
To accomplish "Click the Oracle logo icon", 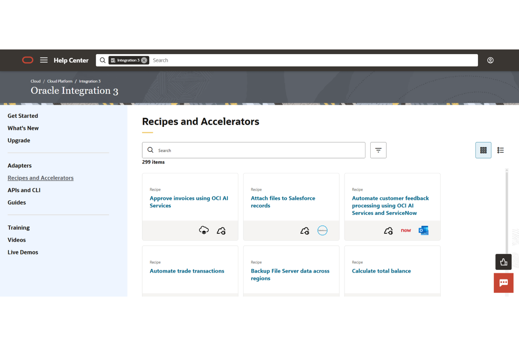I will tap(28, 60).
